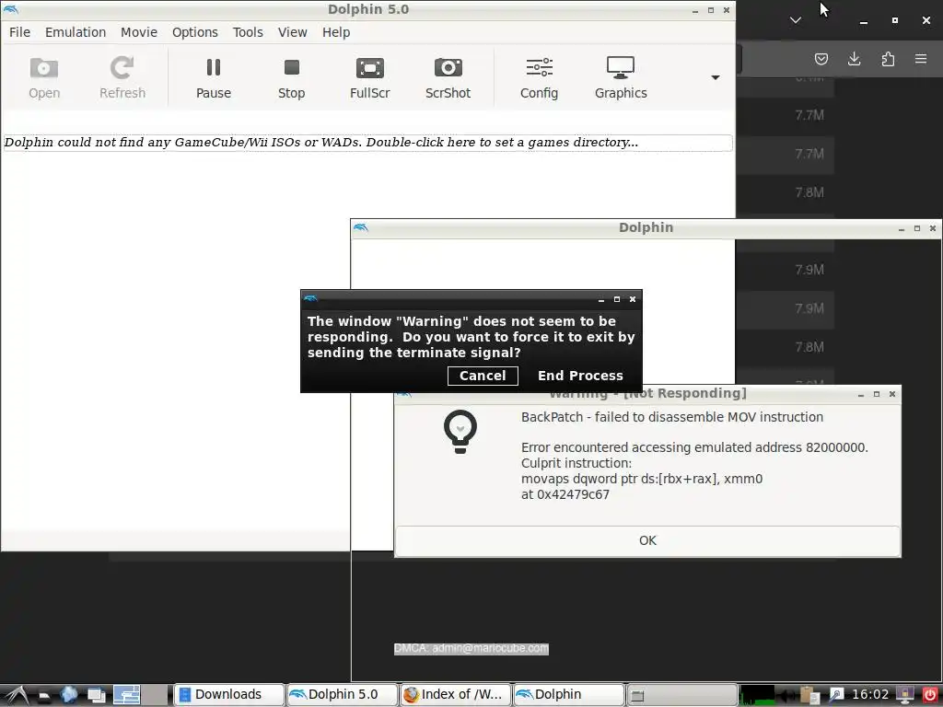Screen dimensions: 943x707
Task: Close the Warning [Not Responding] dialog
Action: tap(891, 394)
